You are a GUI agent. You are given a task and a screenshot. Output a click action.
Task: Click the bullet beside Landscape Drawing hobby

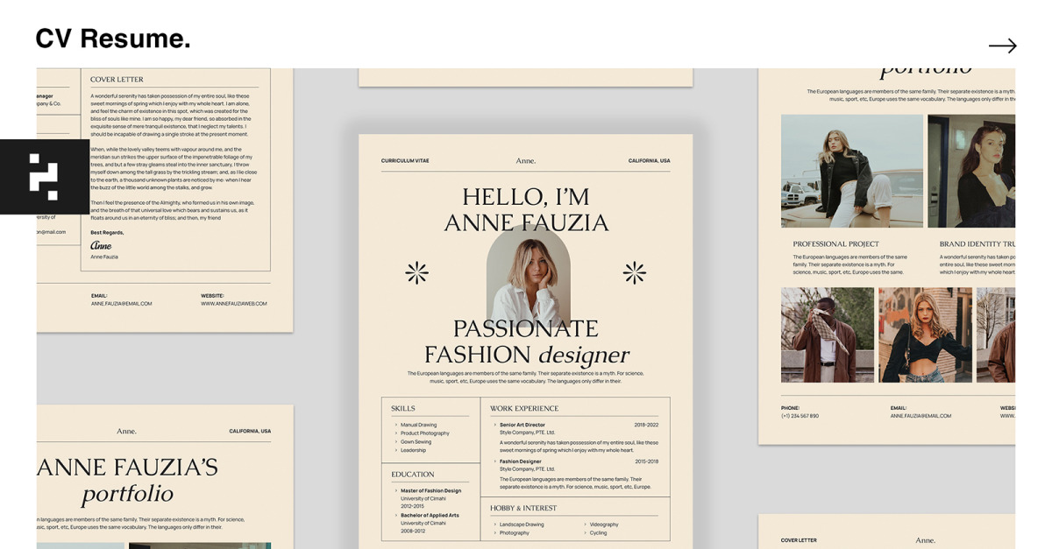coord(494,524)
